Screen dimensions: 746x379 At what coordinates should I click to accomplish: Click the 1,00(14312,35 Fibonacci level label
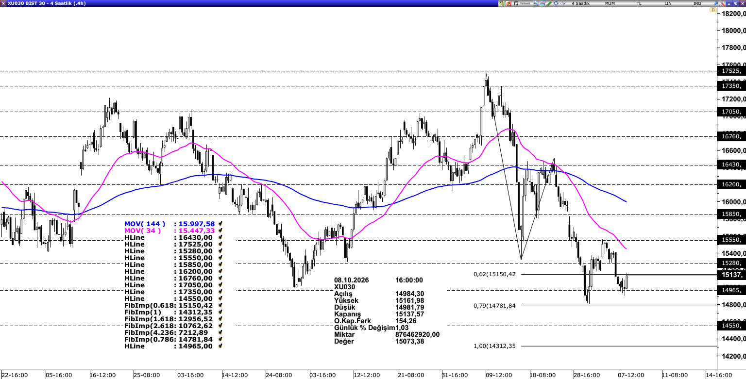click(x=494, y=346)
